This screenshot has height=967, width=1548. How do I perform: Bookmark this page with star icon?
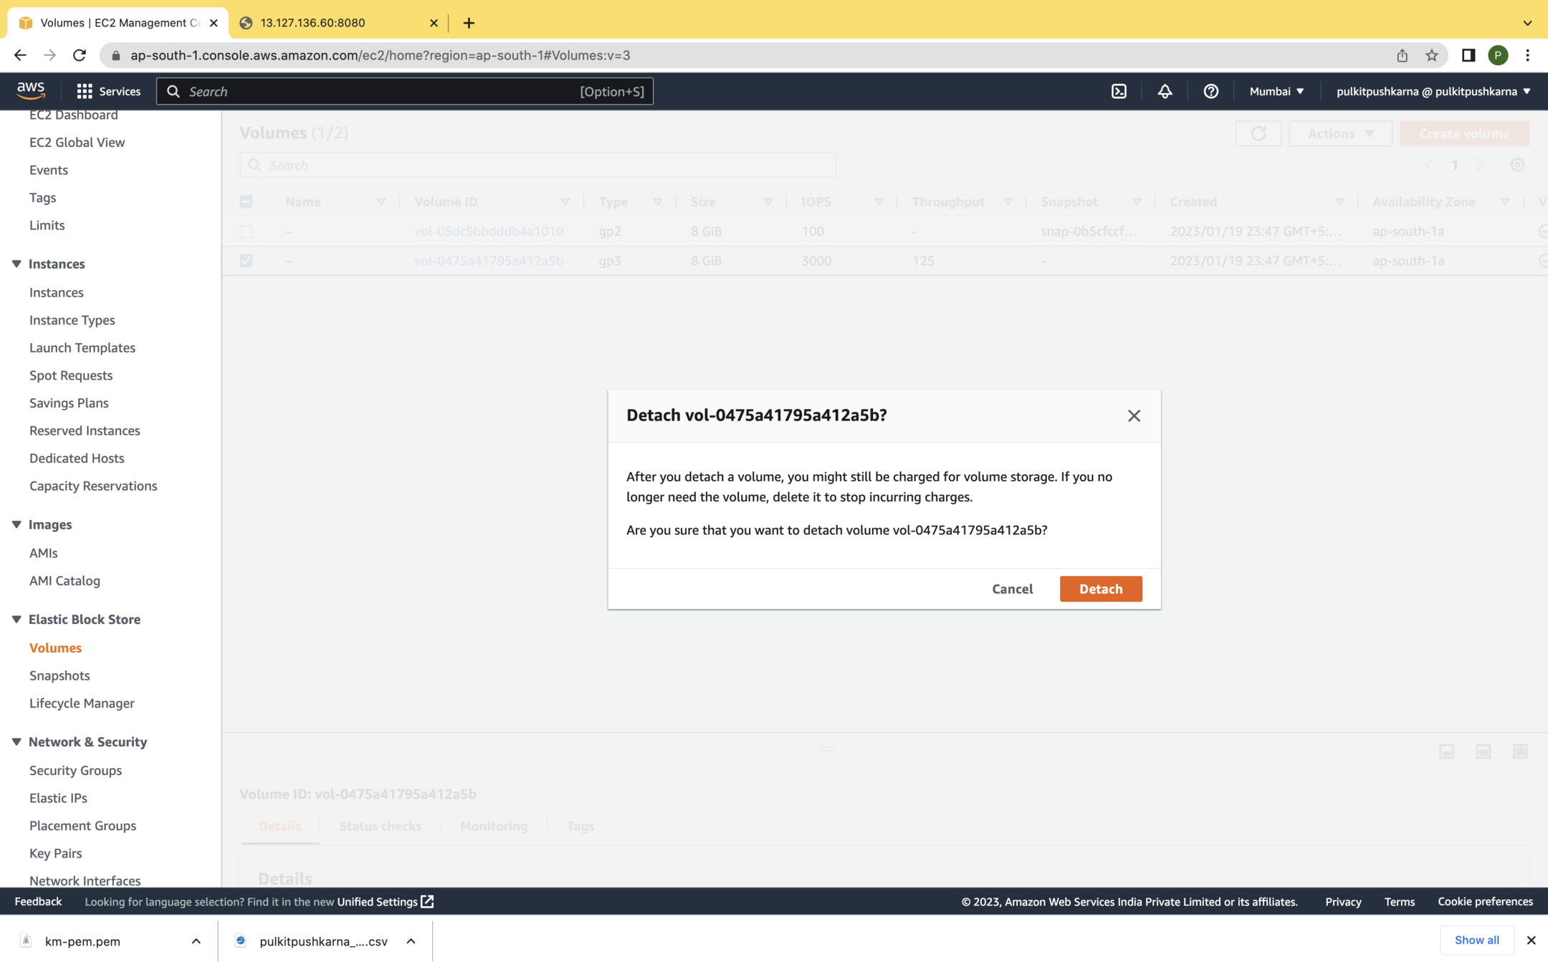coord(1431,55)
